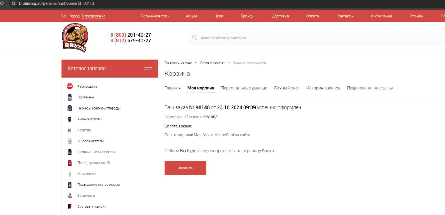The width and height of the screenshot is (445, 215).
Task: Click the Витамины и минералы icon
Action: coord(70,152)
